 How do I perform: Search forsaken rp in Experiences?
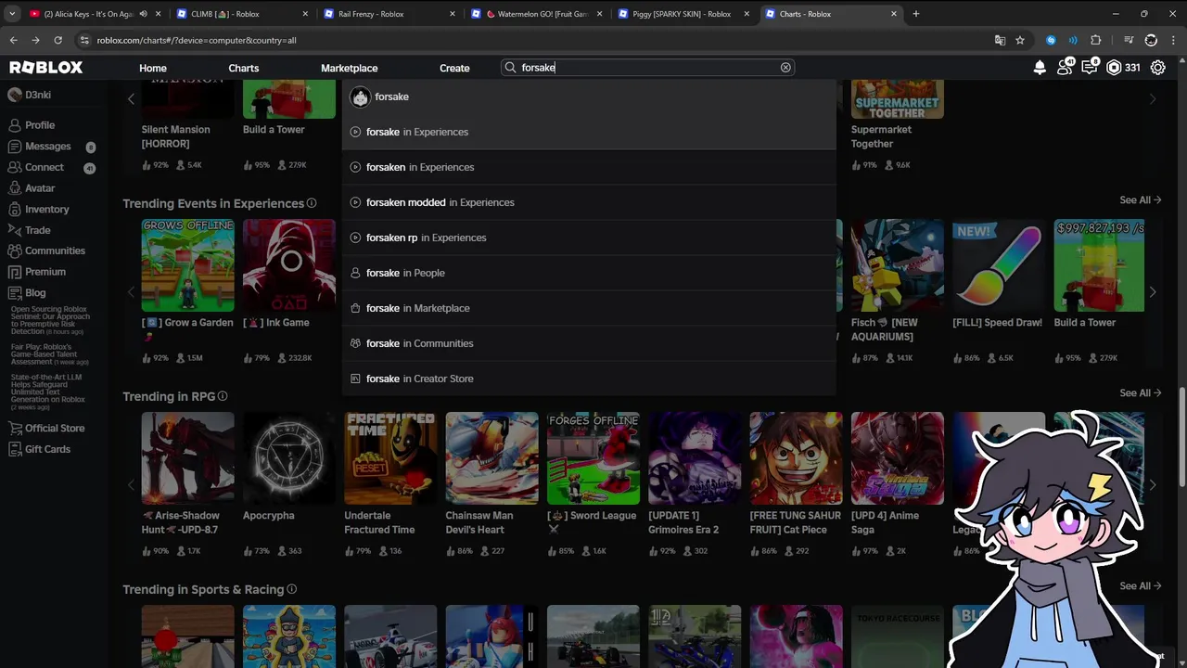coord(589,238)
